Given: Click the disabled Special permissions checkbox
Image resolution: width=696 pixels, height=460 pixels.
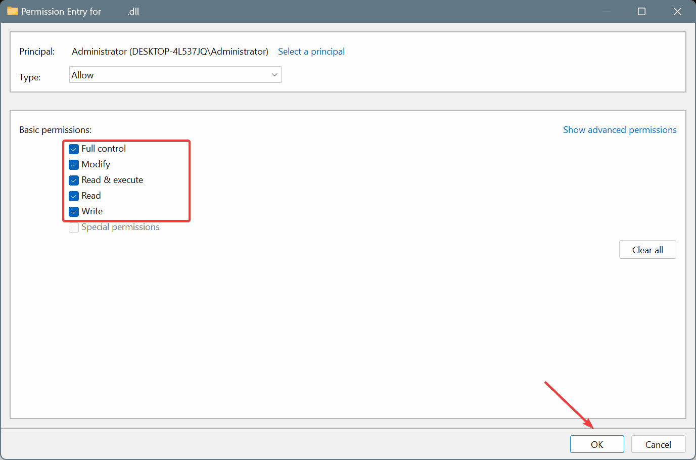Looking at the screenshot, I should 74,227.
